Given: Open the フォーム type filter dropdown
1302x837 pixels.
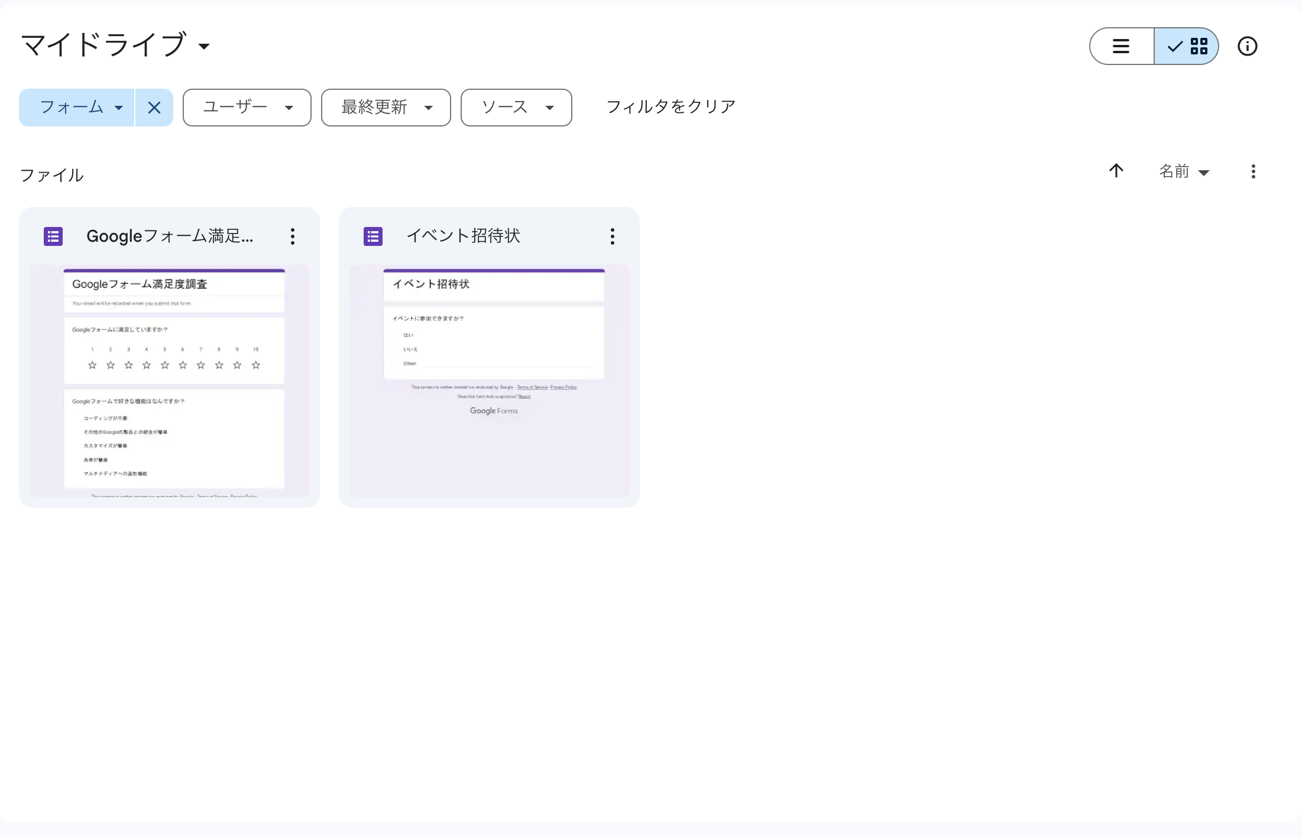Looking at the screenshot, I should coord(77,108).
